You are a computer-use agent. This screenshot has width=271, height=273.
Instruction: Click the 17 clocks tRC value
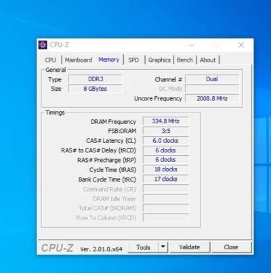coord(165,179)
